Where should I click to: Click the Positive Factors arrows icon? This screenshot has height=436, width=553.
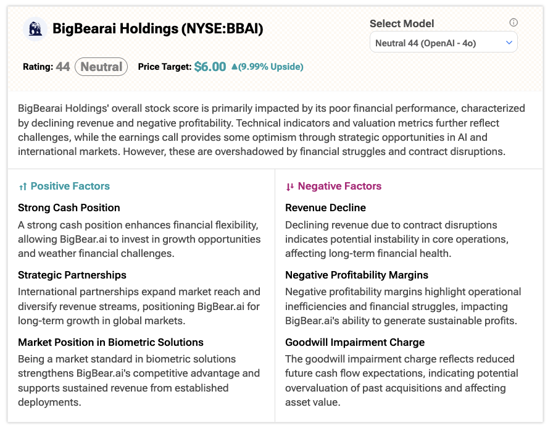pos(23,187)
